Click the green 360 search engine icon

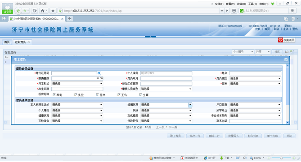242,11
